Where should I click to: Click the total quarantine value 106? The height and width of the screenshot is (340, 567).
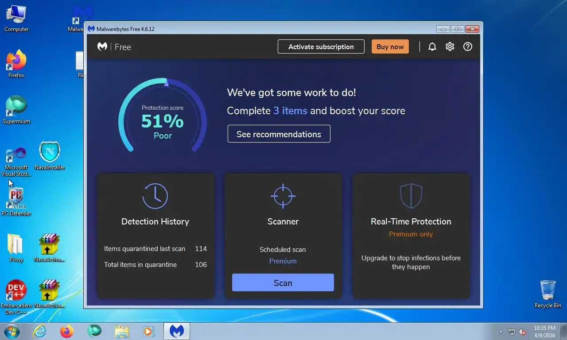[x=201, y=265]
